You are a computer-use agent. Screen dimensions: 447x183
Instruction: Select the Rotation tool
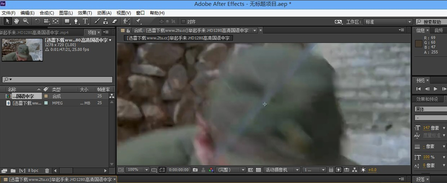coord(37,21)
